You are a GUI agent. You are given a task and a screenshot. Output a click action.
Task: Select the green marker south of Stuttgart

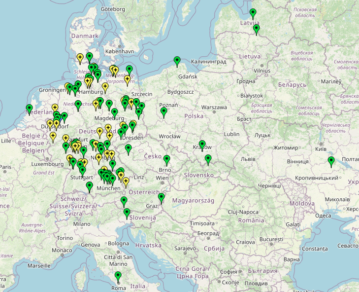click(89, 186)
